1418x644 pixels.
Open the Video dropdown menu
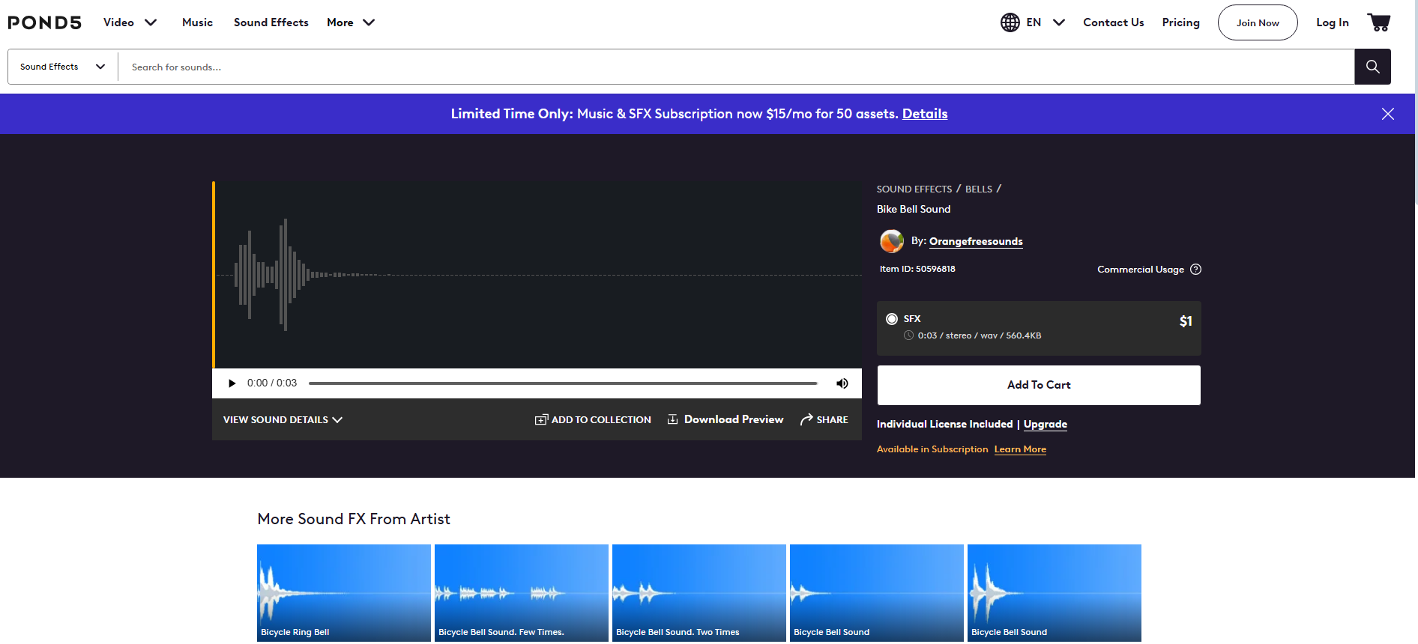click(x=130, y=22)
